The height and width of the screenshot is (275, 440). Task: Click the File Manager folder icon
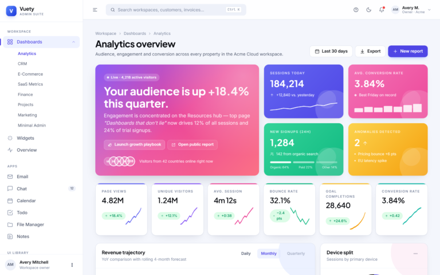pyautogui.click(x=10, y=225)
